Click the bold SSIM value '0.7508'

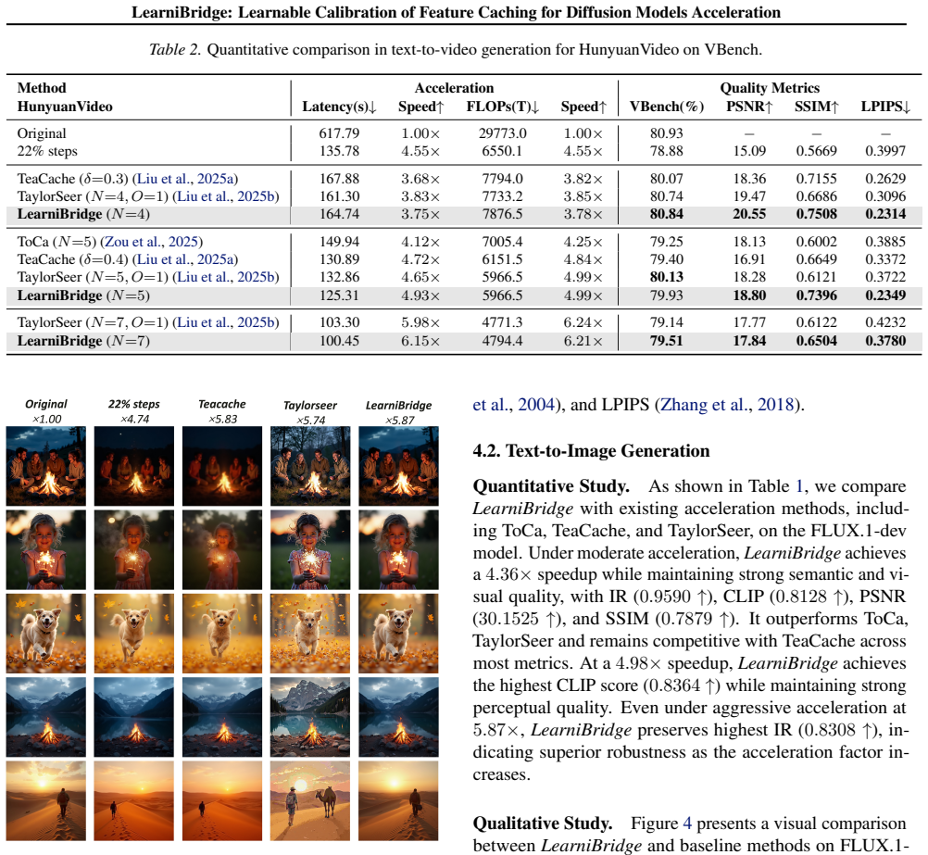(x=817, y=214)
